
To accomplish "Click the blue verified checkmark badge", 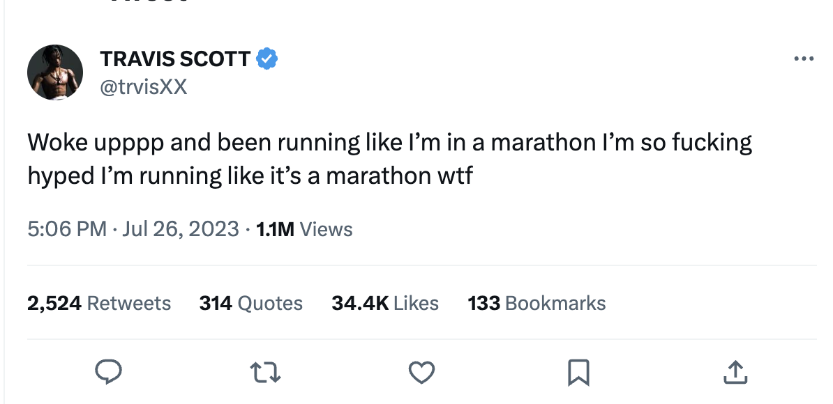I will [267, 59].
